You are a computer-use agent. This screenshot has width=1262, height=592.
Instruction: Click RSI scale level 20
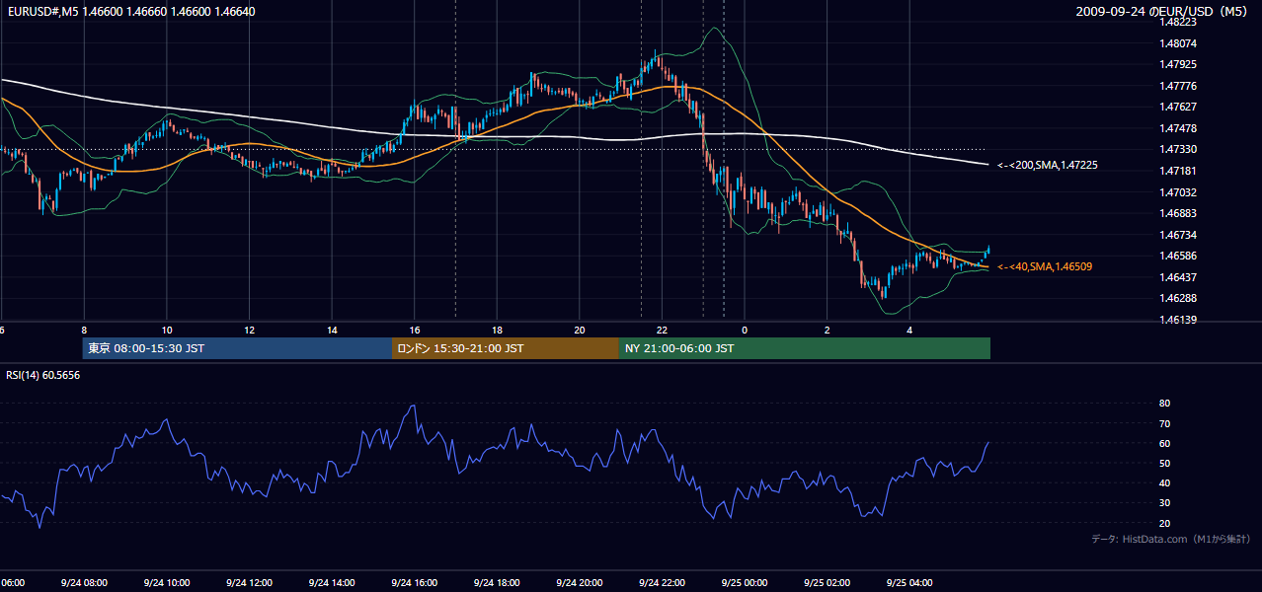(1164, 523)
